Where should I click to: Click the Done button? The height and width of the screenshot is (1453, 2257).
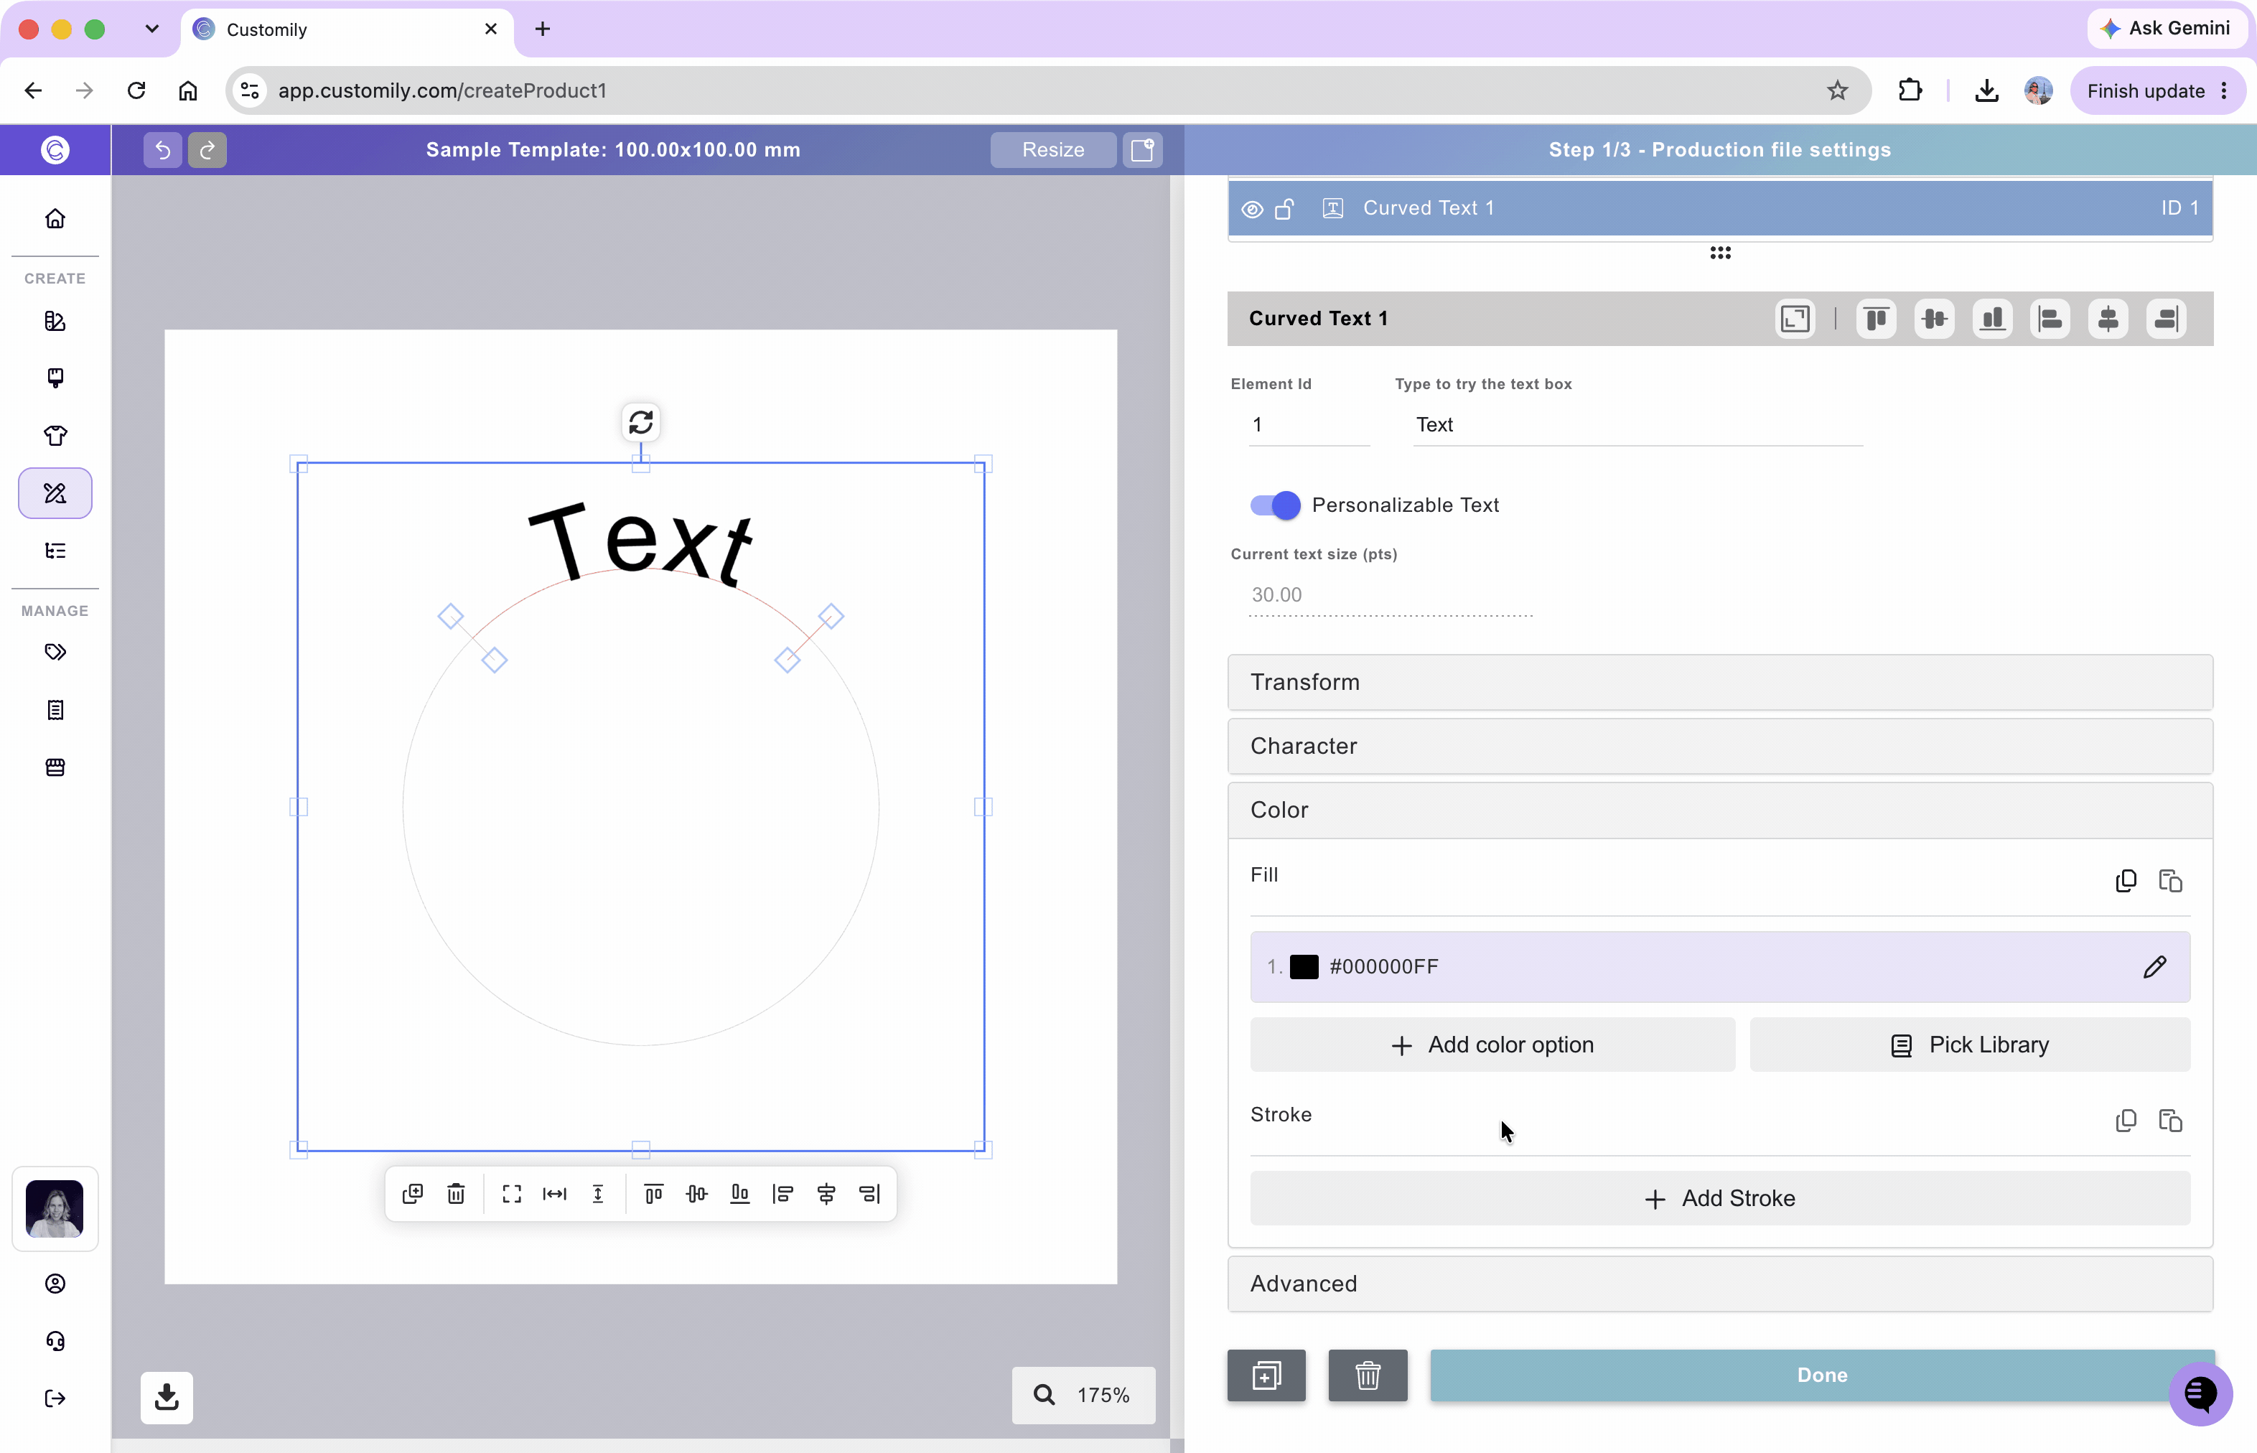1821,1375
